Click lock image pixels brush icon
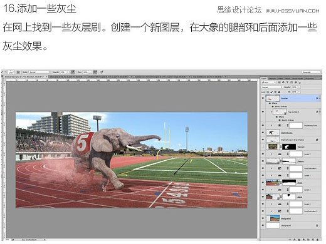Screen dimensions: 326x244 tap(271, 92)
